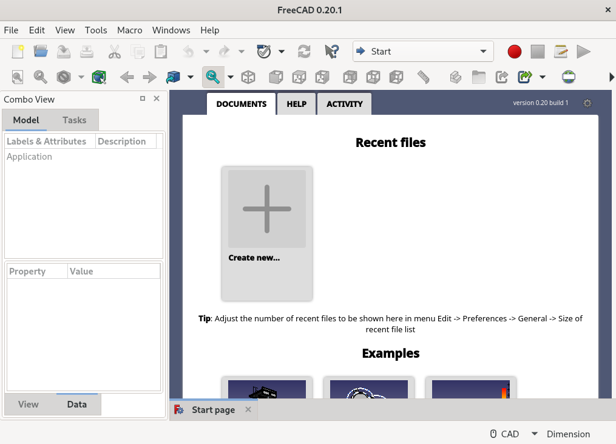Activate the What's This help tool
The width and height of the screenshot is (616, 444).
(x=332, y=51)
